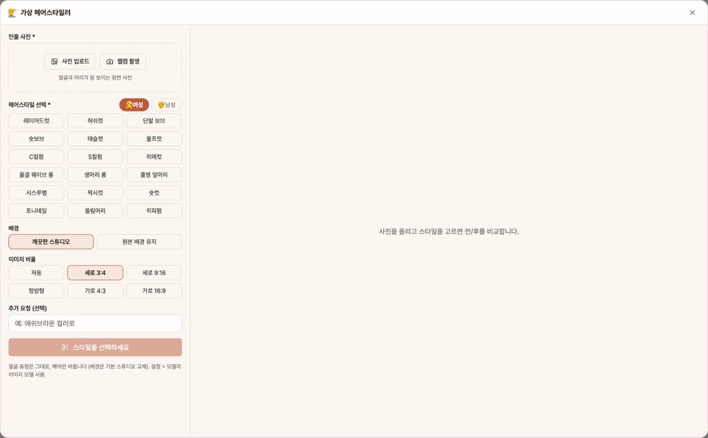Select the 히피펌 perm style
The height and width of the screenshot is (438, 708).
[154, 211]
